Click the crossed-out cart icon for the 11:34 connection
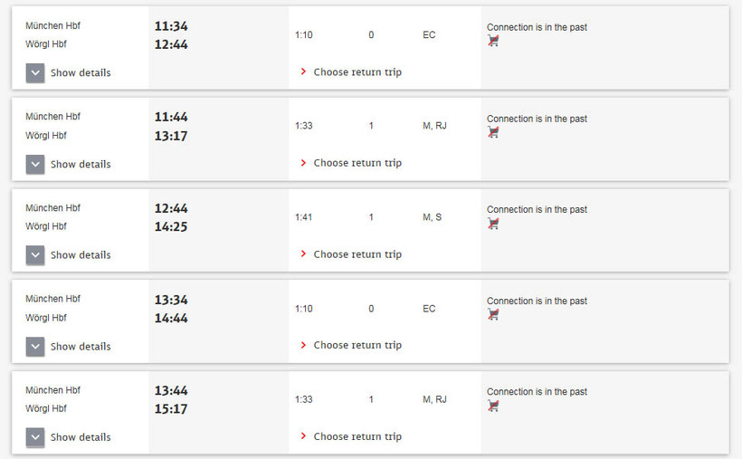742x459 pixels. (x=493, y=41)
